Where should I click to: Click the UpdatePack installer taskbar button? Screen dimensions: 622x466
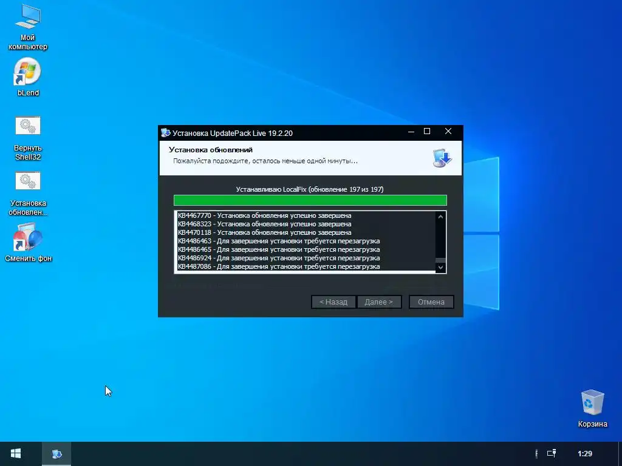[x=56, y=454]
